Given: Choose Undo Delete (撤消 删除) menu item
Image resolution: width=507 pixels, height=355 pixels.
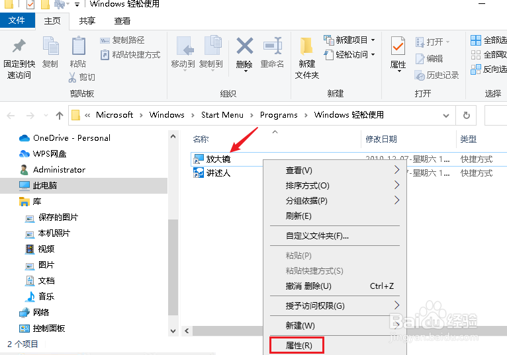Looking at the screenshot, I should tap(335, 286).
